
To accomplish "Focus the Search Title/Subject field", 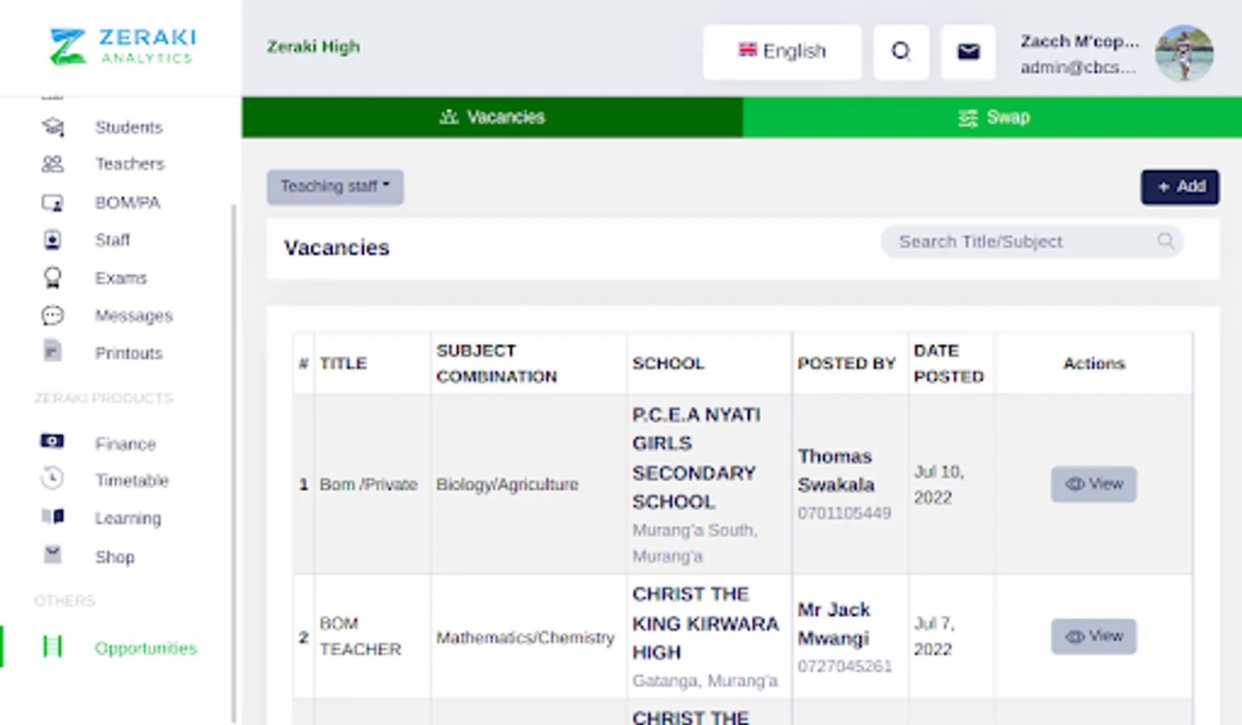I will click(x=1032, y=242).
